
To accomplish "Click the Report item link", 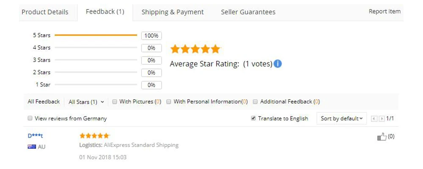I will (x=385, y=11).
